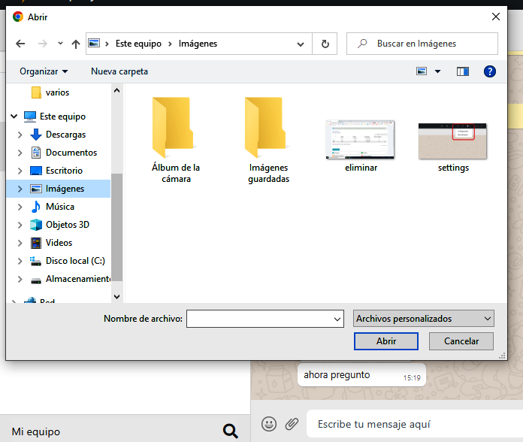Click the paperclip attach icon
The width and height of the screenshot is (523, 442).
coord(292,424)
